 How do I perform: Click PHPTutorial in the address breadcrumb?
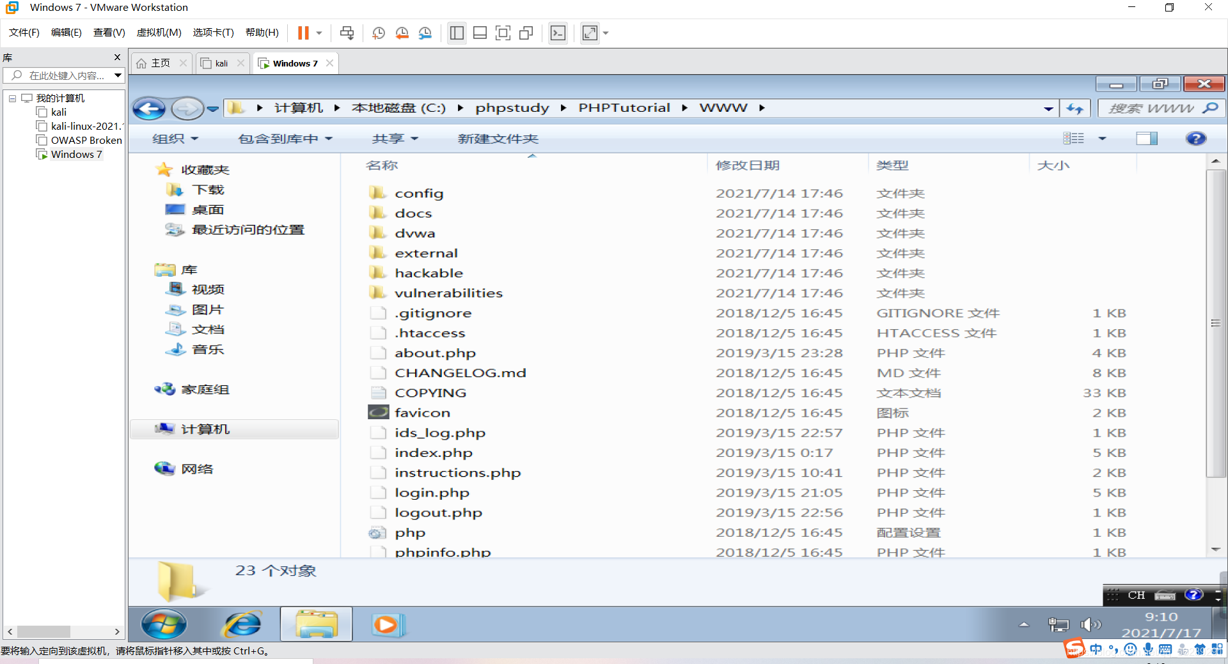point(624,108)
